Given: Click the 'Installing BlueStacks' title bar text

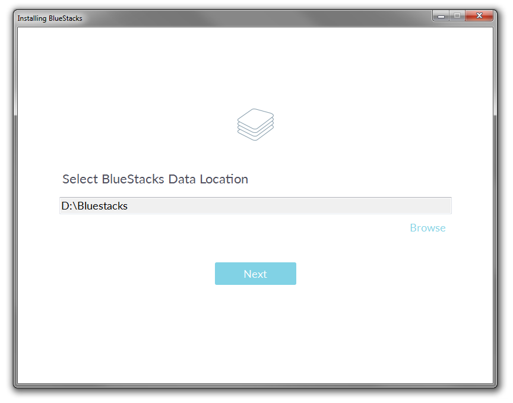Looking at the screenshot, I should (50, 18).
